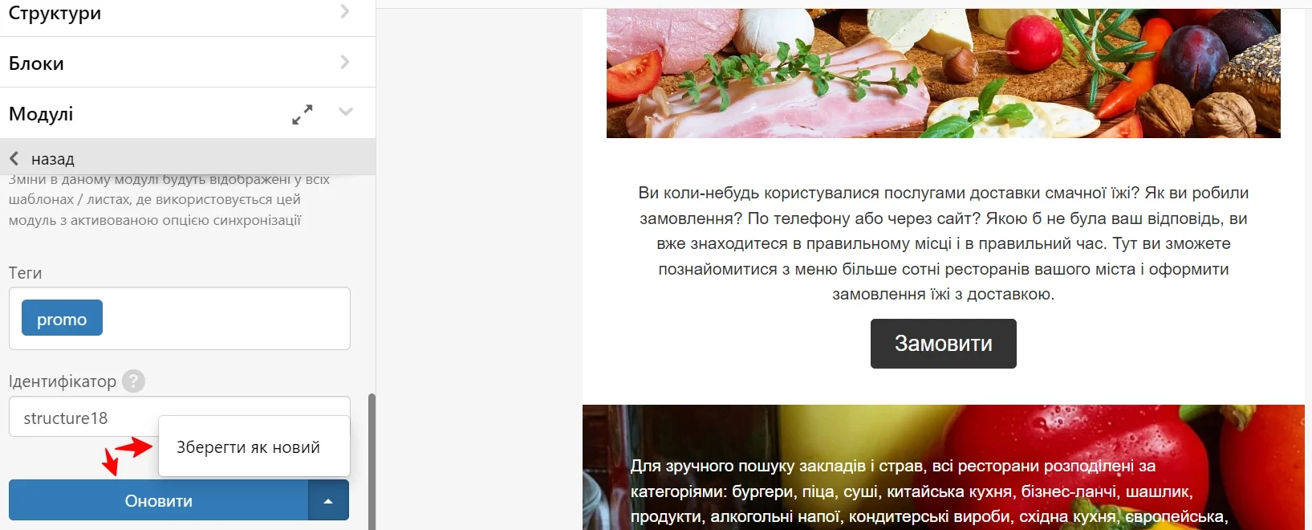Click the sidebar vertical scrollbar
Screen dimensions: 1312x530
point(372,461)
